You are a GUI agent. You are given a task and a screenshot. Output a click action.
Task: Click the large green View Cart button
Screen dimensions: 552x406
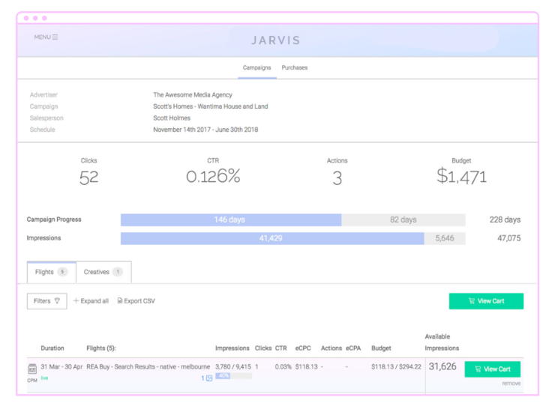(486, 301)
